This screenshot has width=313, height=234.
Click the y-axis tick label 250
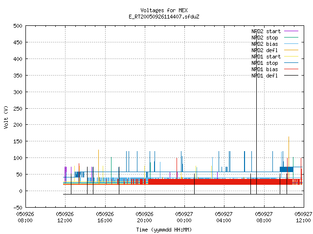[x=18, y=109]
